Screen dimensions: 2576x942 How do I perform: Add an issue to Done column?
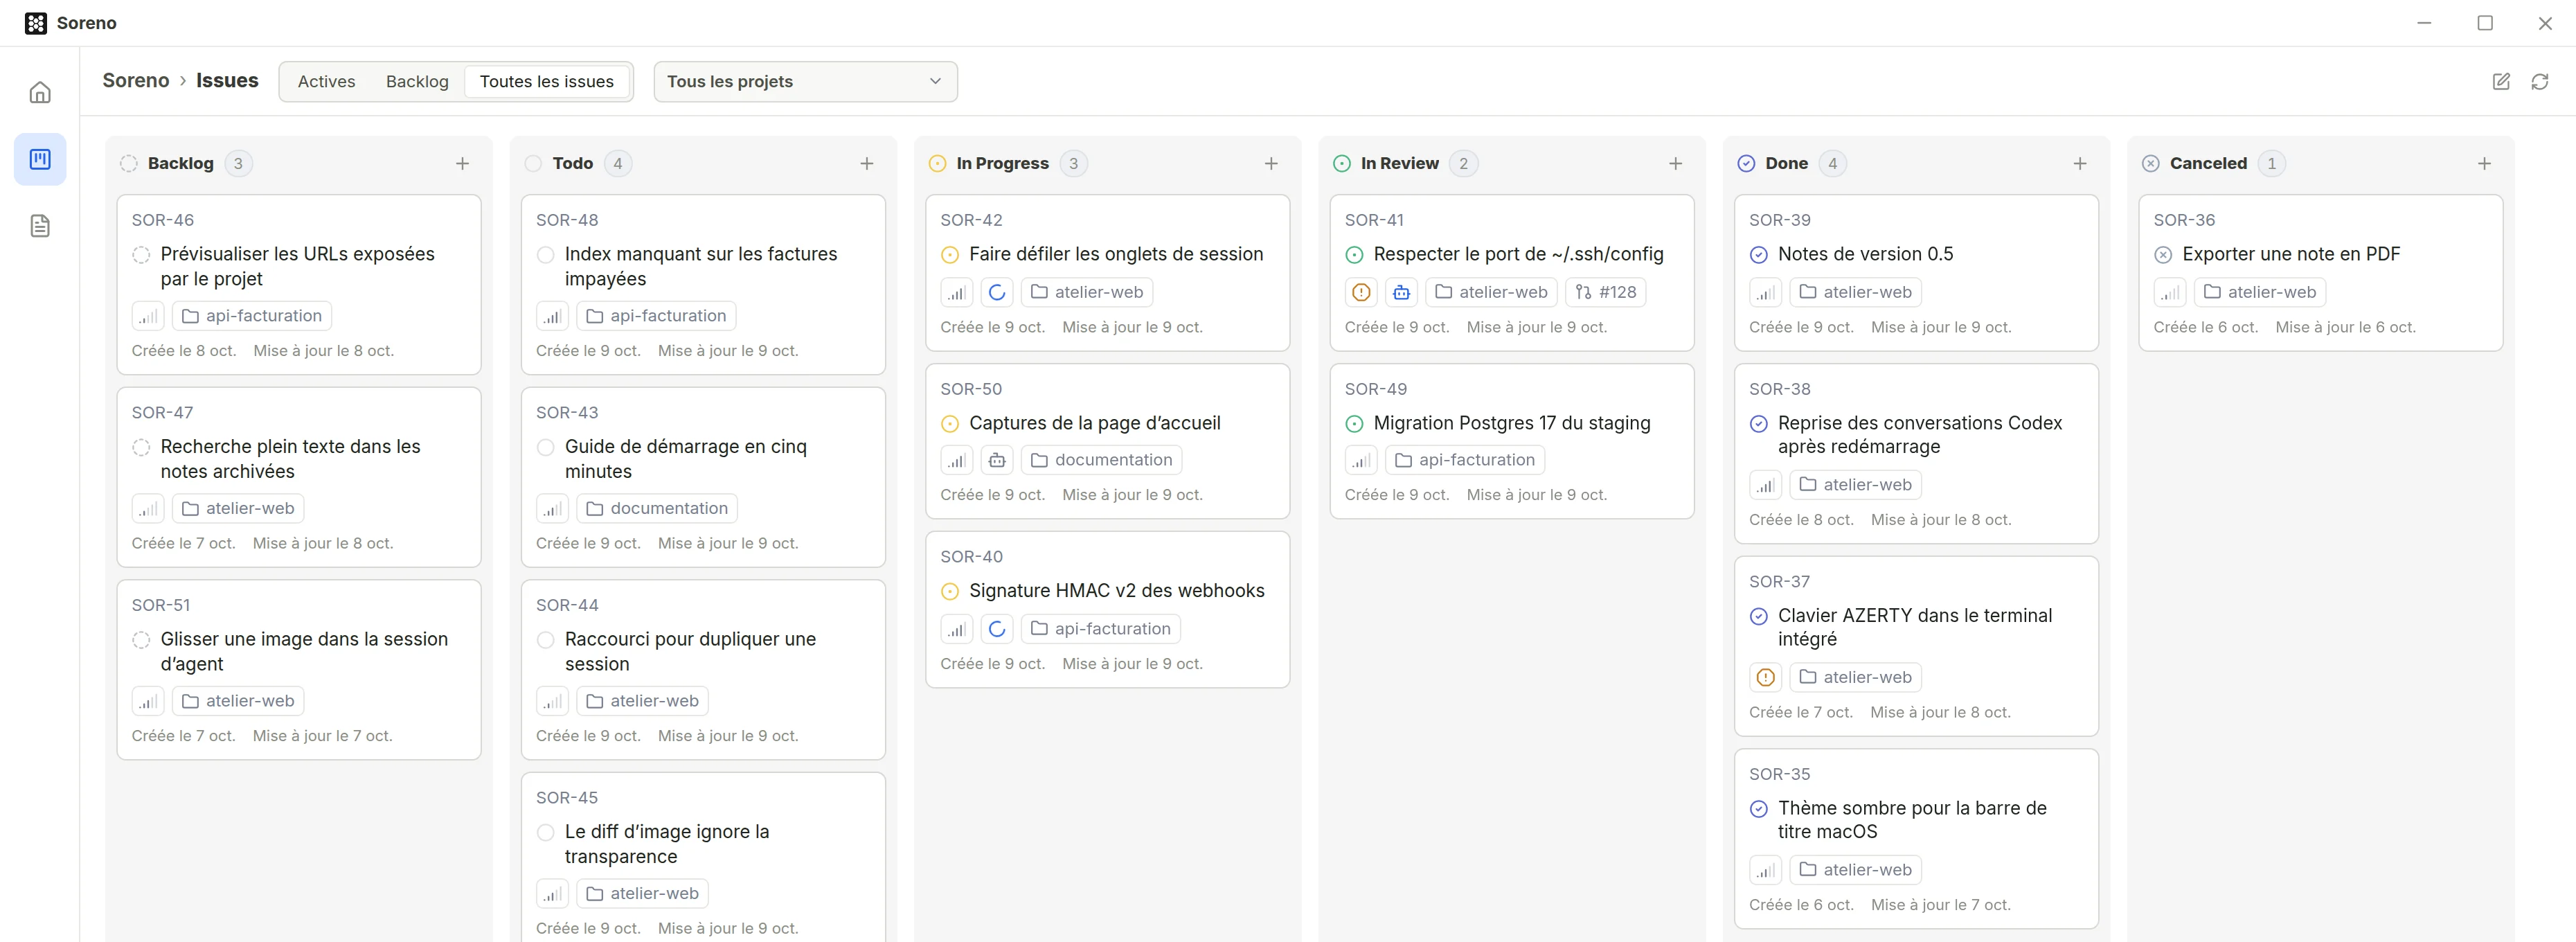tap(2080, 163)
